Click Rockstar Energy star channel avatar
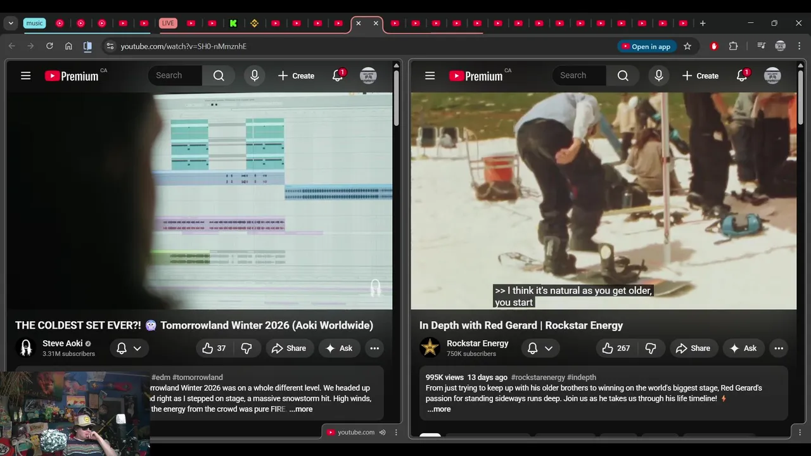811x456 pixels. pos(430,348)
